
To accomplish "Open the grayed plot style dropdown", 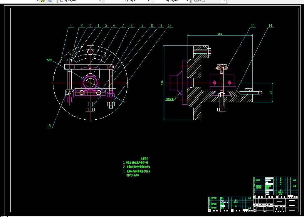I will pos(209,1).
